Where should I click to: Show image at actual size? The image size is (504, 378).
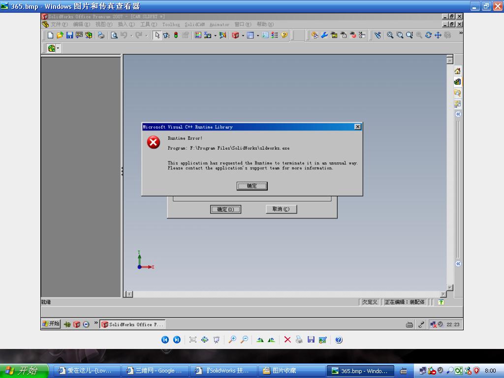[x=204, y=340]
